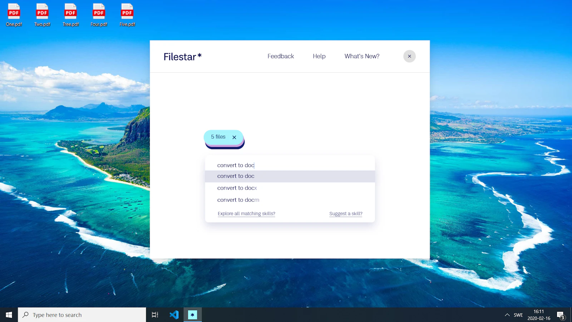Viewport: 572px width, 322px height.
Task: Select the Two.pdf desktop file icon
Action: coord(42,15)
